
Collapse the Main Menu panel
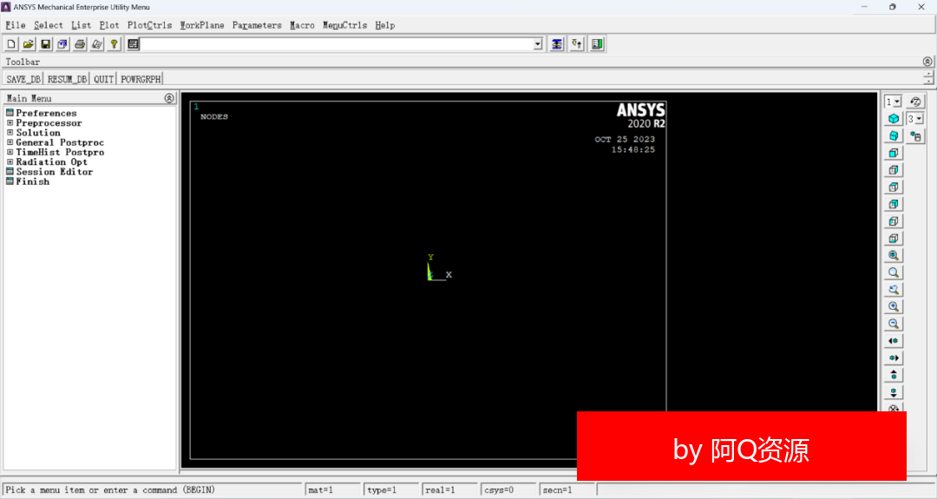pos(169,98)
